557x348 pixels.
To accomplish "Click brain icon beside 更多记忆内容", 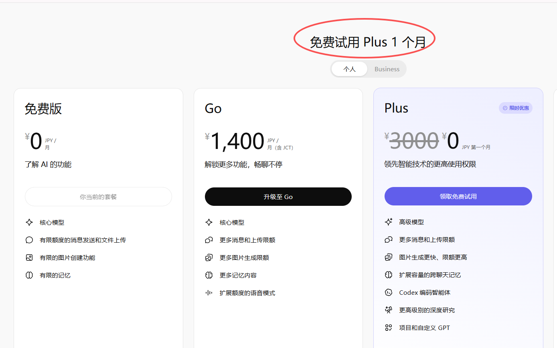I will click(209, 275).
